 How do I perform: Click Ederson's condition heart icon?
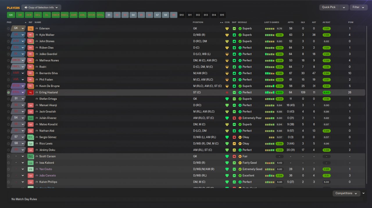pos(227,29)
